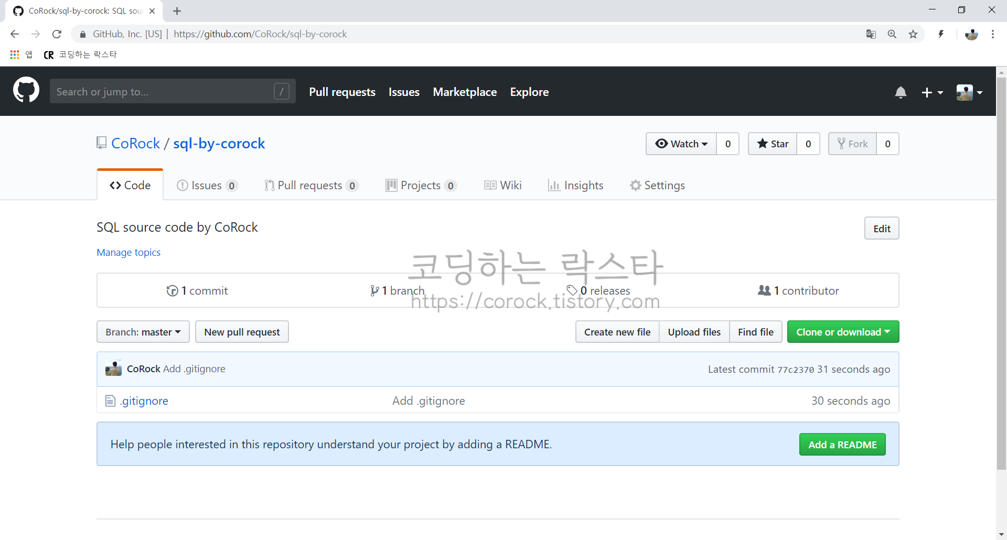
Task: Click the translate page icon
Action: (x=871, y=34)
